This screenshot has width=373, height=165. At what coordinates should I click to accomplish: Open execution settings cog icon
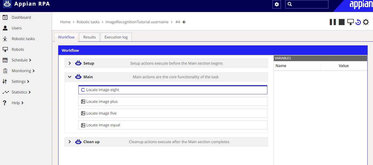pyautogui.click(x=366, y=22)
